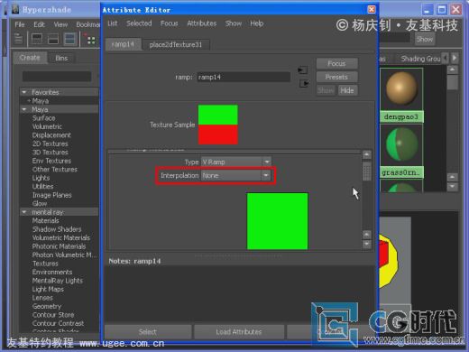Open the Attributes menu
469x352 pixels.
coord(202,23)
